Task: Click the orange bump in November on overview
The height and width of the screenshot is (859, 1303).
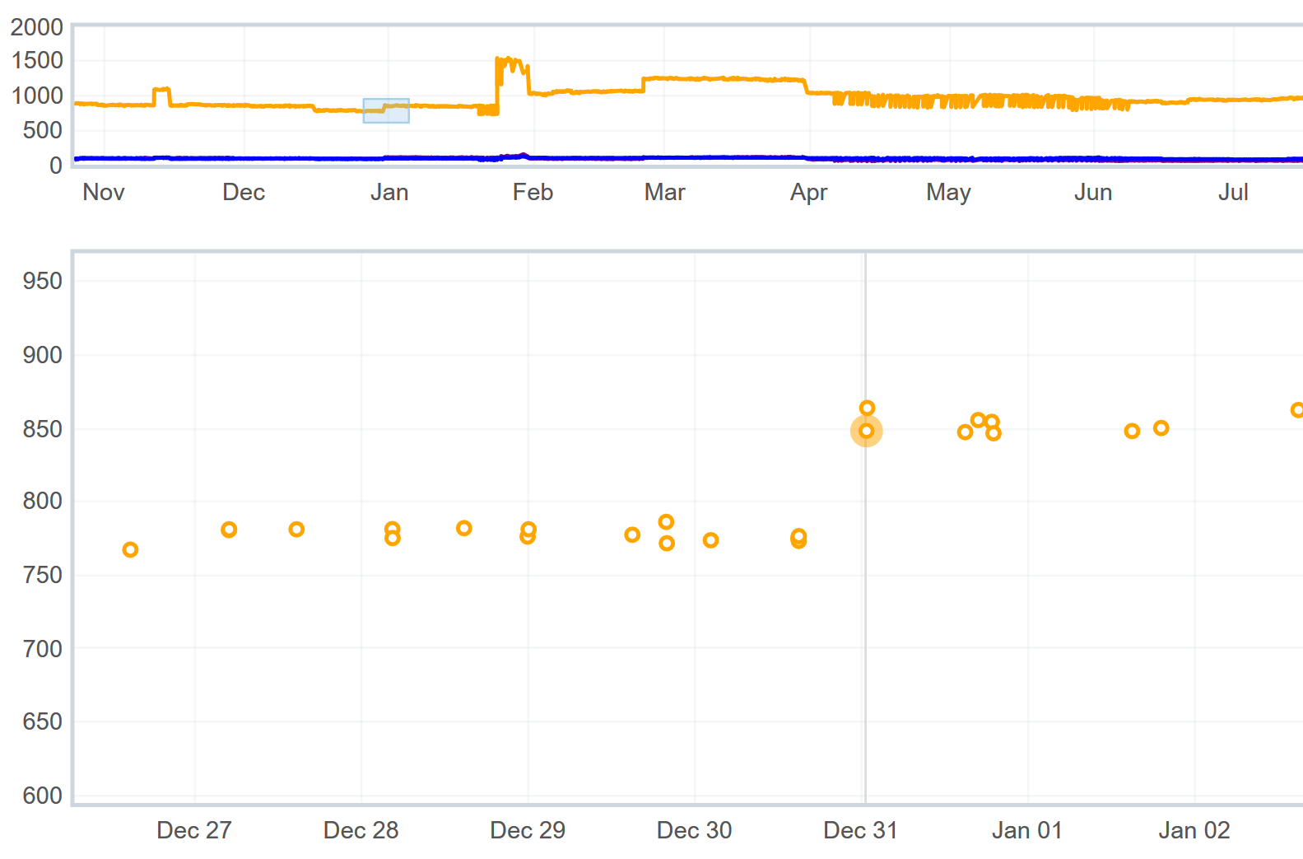Action: (161, 91)
